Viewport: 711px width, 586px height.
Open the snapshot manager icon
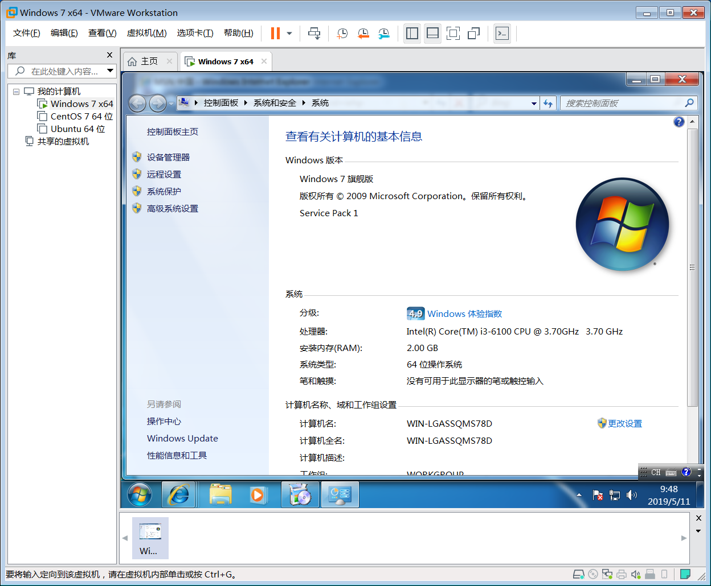click(384, 34)
